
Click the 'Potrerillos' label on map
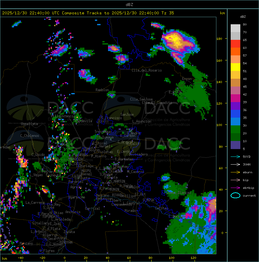point(52,171)
